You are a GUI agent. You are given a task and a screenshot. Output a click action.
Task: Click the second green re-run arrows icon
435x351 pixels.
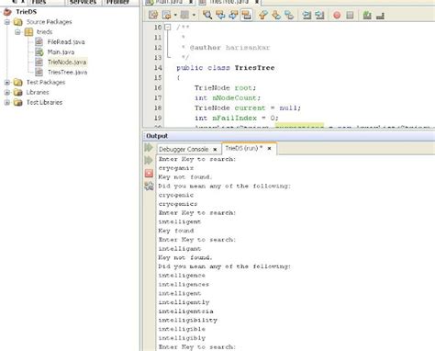(x=149, y=160)
